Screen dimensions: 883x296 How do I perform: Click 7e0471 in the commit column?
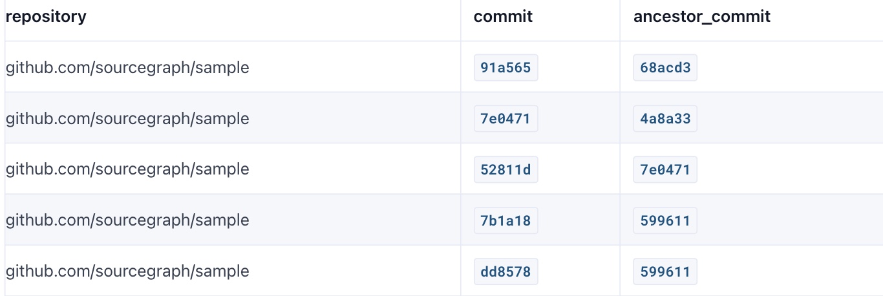(x=505, y=119)
